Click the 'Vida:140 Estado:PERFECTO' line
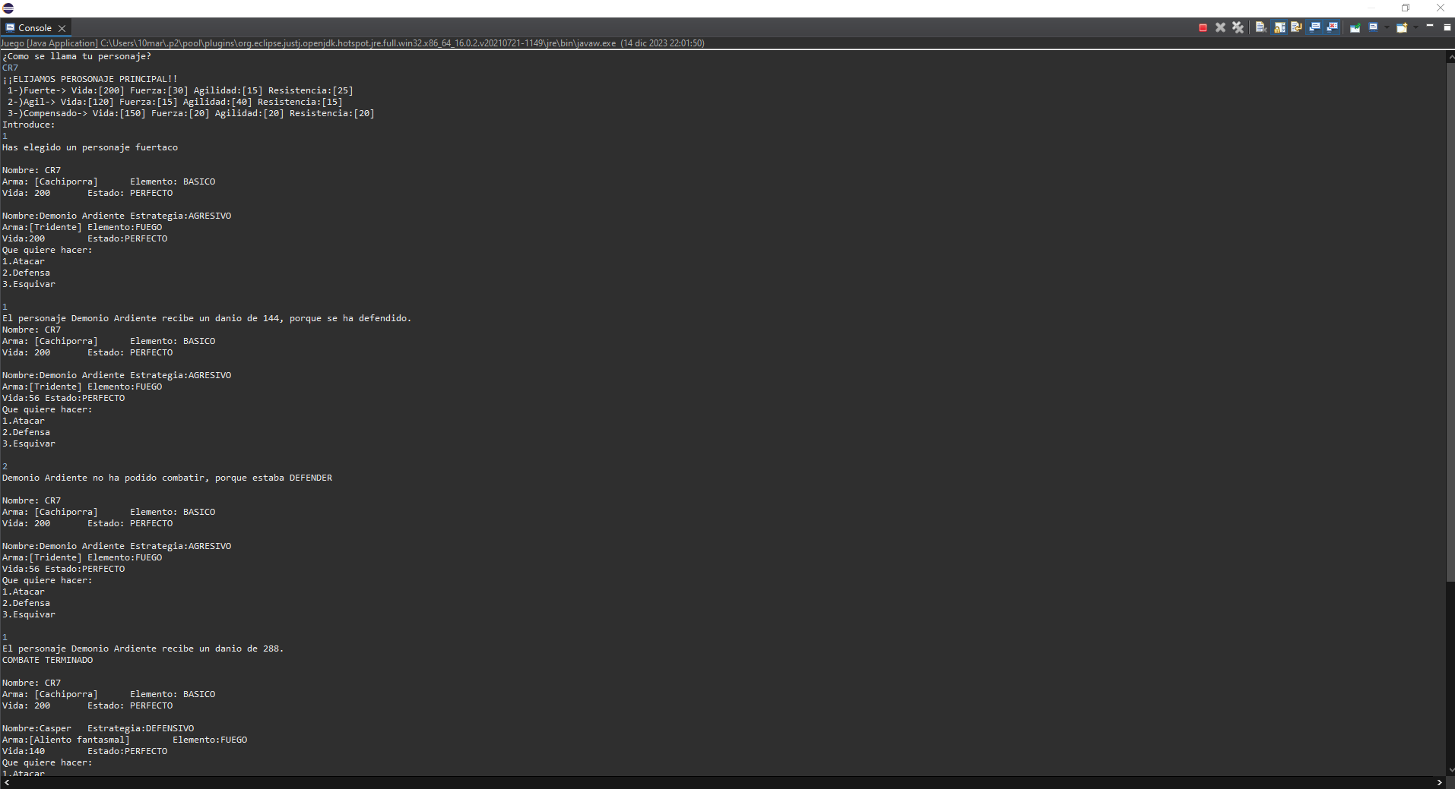This screenshot has width=1455, height=789. [84, 751]
